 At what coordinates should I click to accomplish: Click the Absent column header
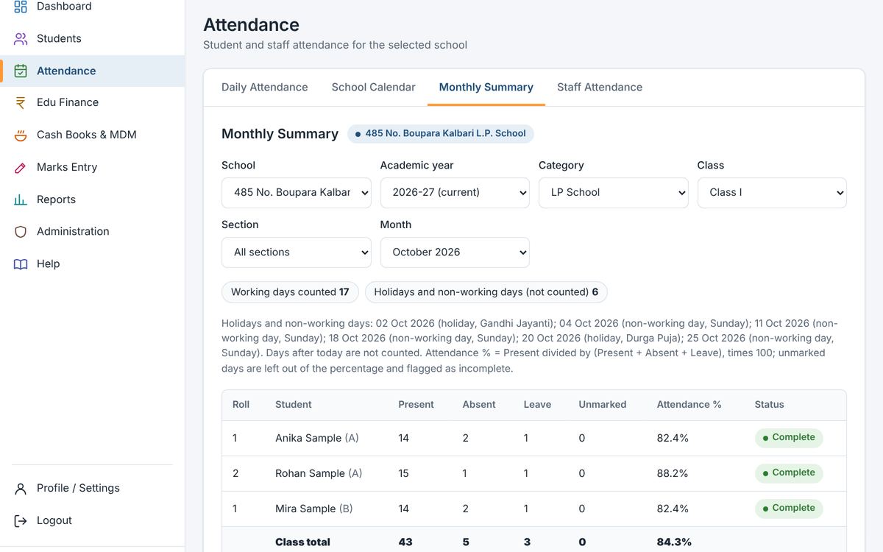point(479,405)
